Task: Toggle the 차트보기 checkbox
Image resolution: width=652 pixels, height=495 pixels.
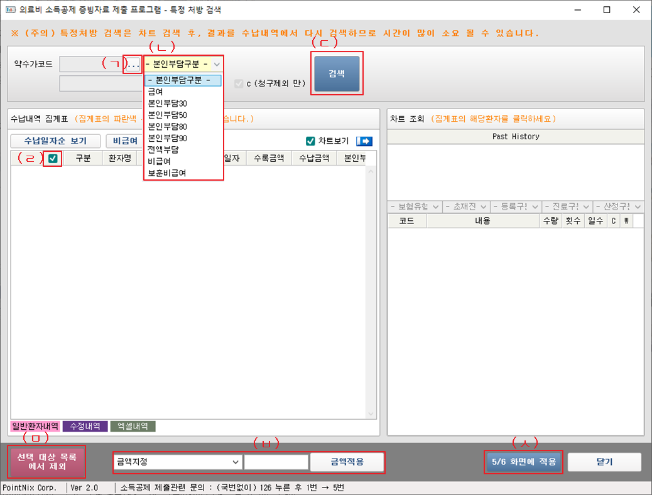Action: pyautogui.click(x=310, y=141)
